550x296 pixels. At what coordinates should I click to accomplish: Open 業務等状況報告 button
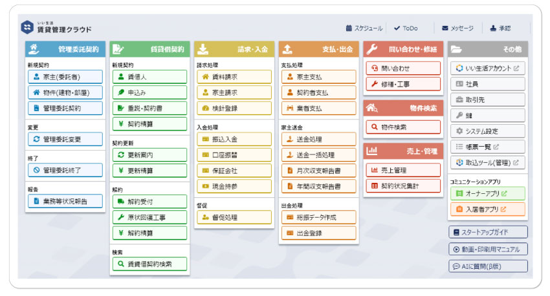[65, 202]
